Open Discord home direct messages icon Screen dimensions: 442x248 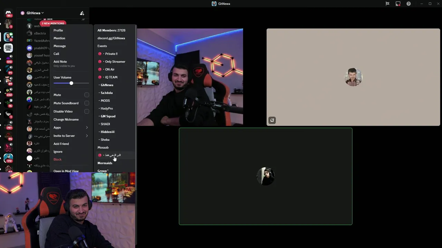coord(8,13)
